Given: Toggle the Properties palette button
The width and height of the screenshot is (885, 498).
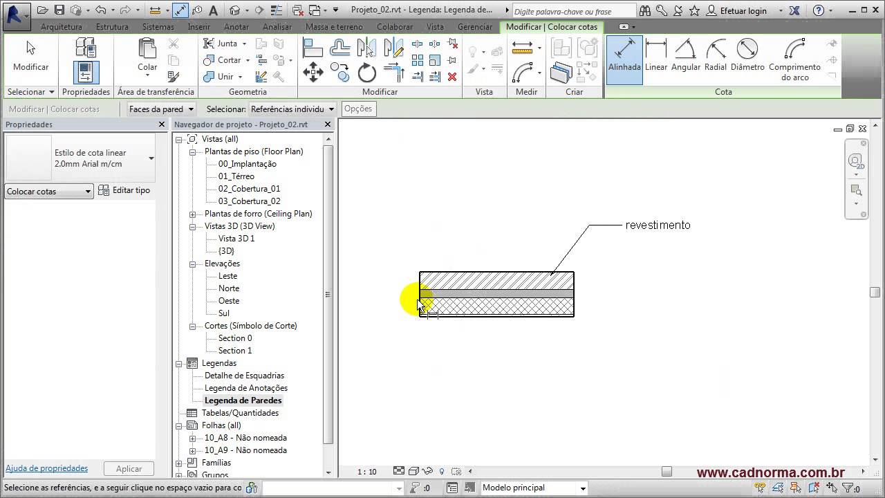Looking at the screenshot, I should coord(86,73).
